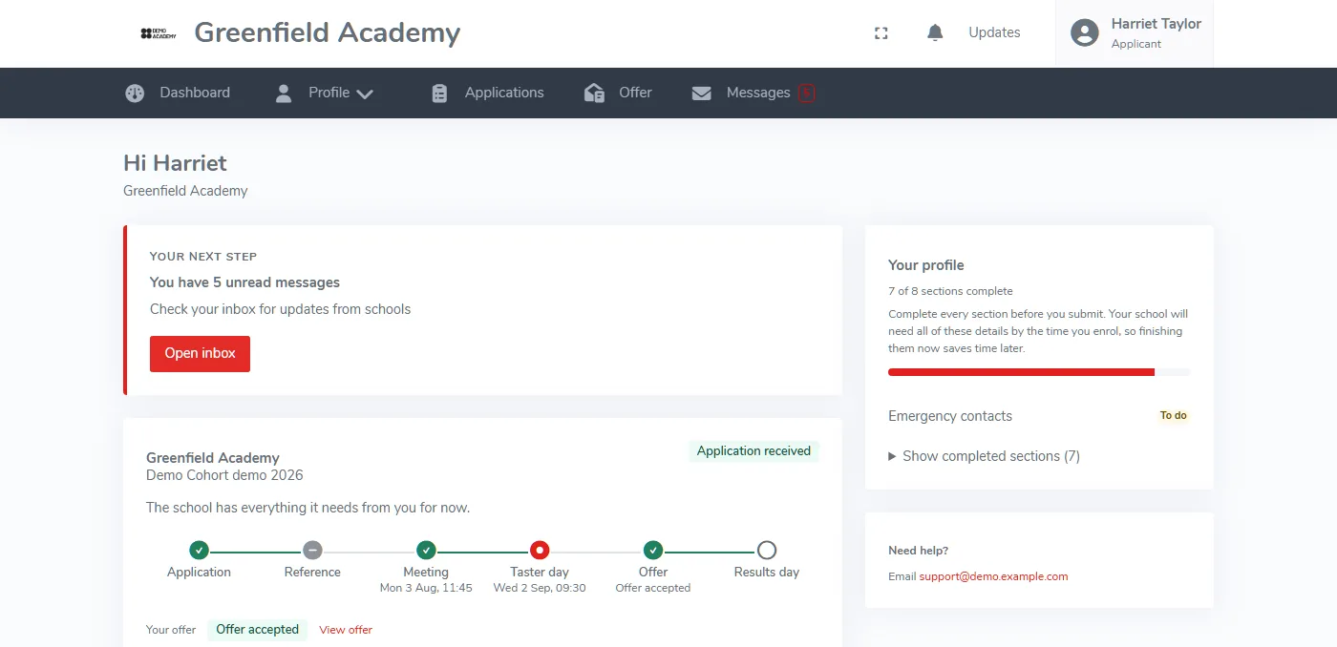Click the Messages unread count badge
The width and height of the screenshot is (1337, 647).
[x=807, y=94]
